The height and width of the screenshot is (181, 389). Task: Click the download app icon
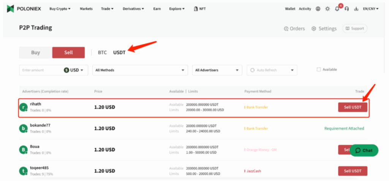(x=356, y=9)
